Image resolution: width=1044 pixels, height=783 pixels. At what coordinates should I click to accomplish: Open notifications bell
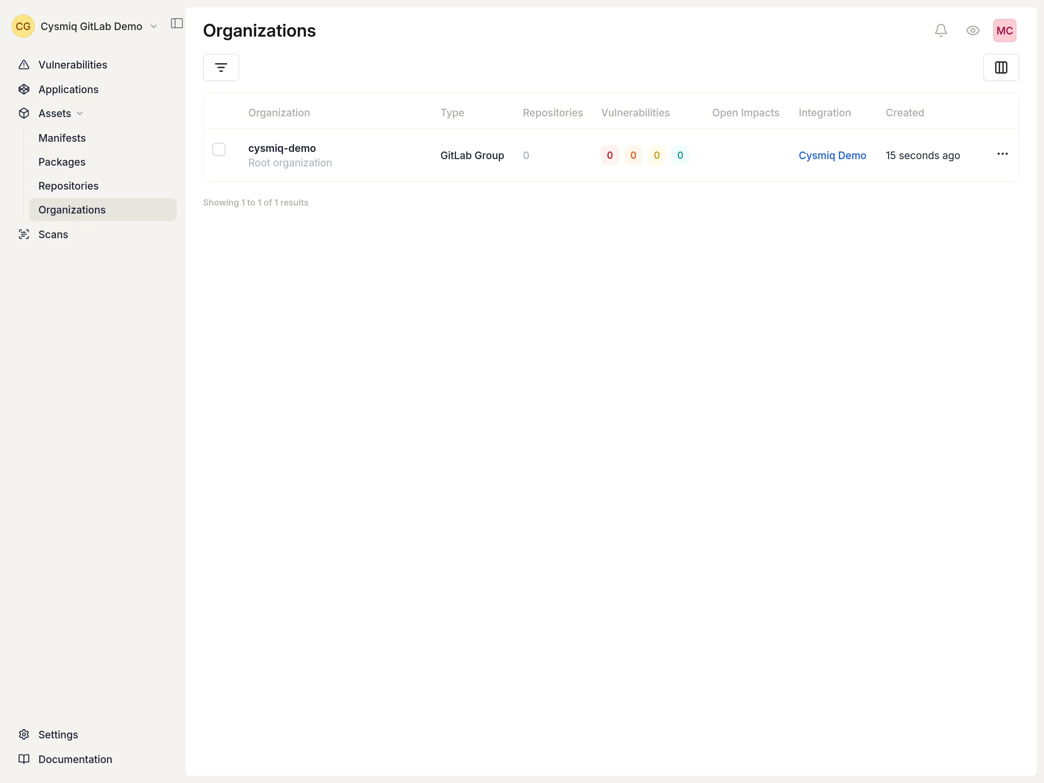(x=941, y=31)
